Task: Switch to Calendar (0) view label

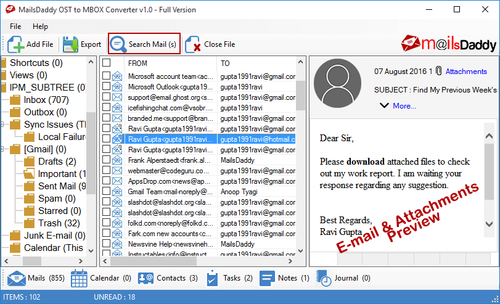Action: pos(110,278)
